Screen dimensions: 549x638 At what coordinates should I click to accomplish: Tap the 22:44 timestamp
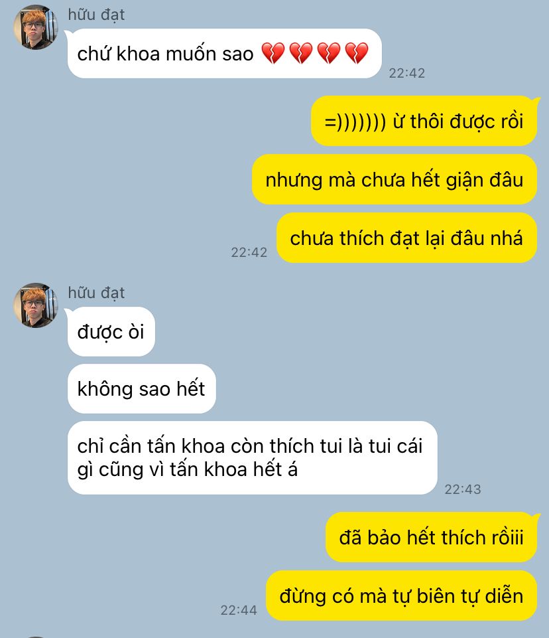click(x=239, y=610)
